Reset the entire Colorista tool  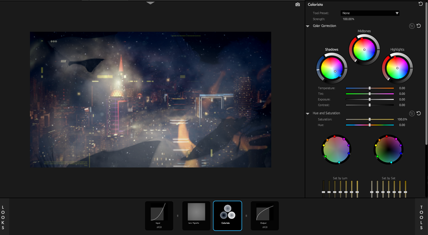pos(421,4)
